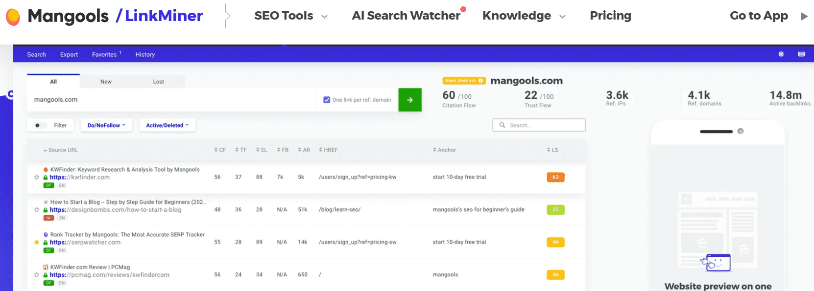Click the Go to App play arrow
This screenshot has width=814, height=291.
804,16
